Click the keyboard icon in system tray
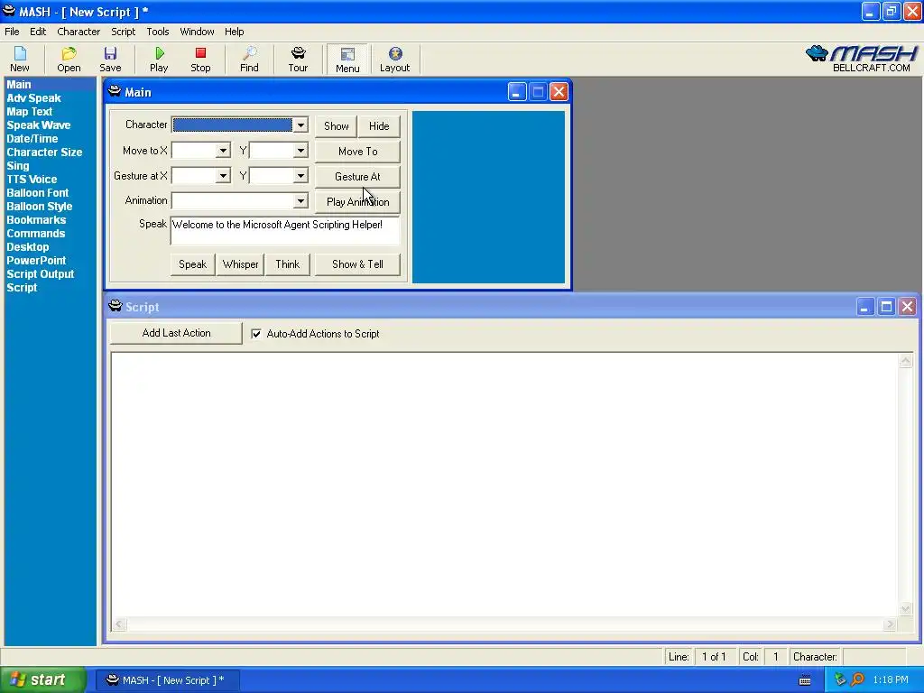 [x=805, y=680]
